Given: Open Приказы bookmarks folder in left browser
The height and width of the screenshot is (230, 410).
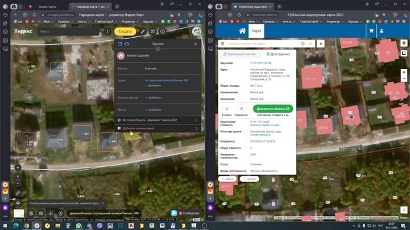Looking at the screenshot, I should pos(65,22).
